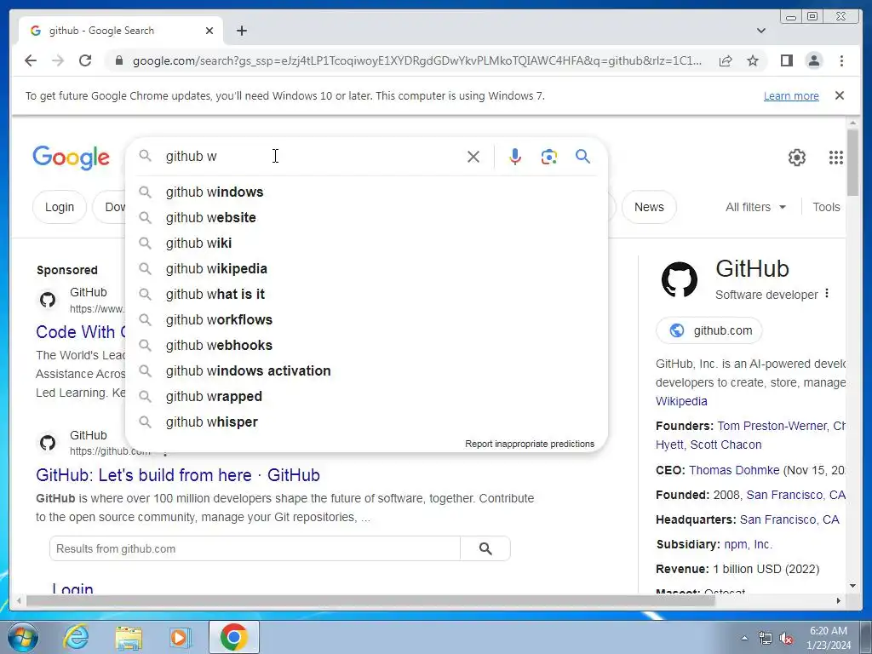Open github.com knowledge panel button
872x654 pixels.
tap(709, 330)
